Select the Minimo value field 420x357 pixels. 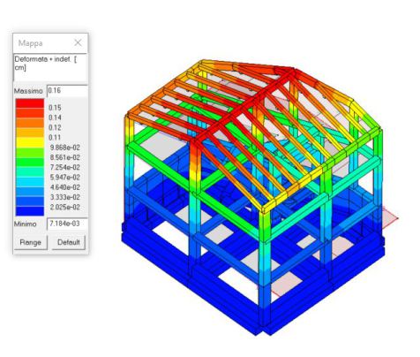(67, 224)
